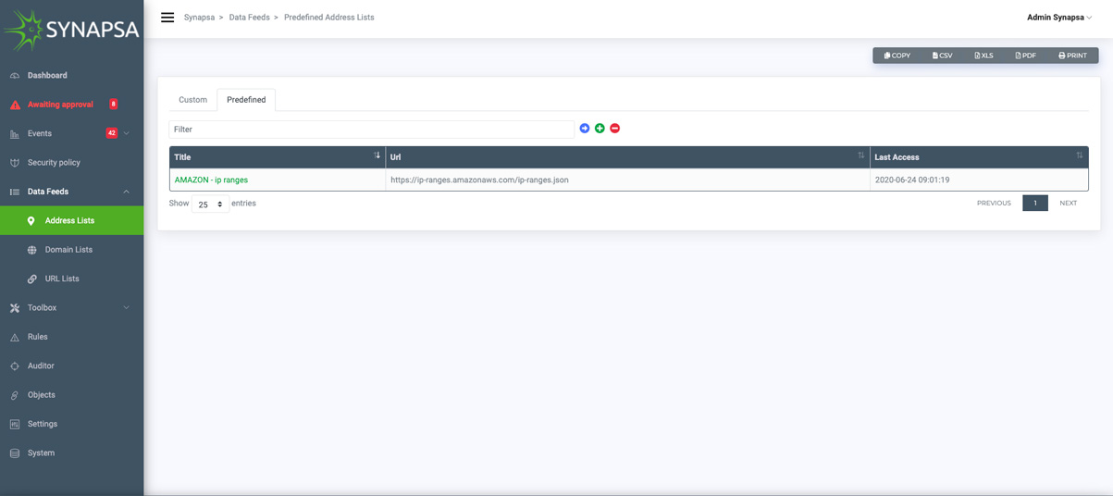Export table as XLS
The width and height of the screenshot is (1113, 496).
click(983, 56)
